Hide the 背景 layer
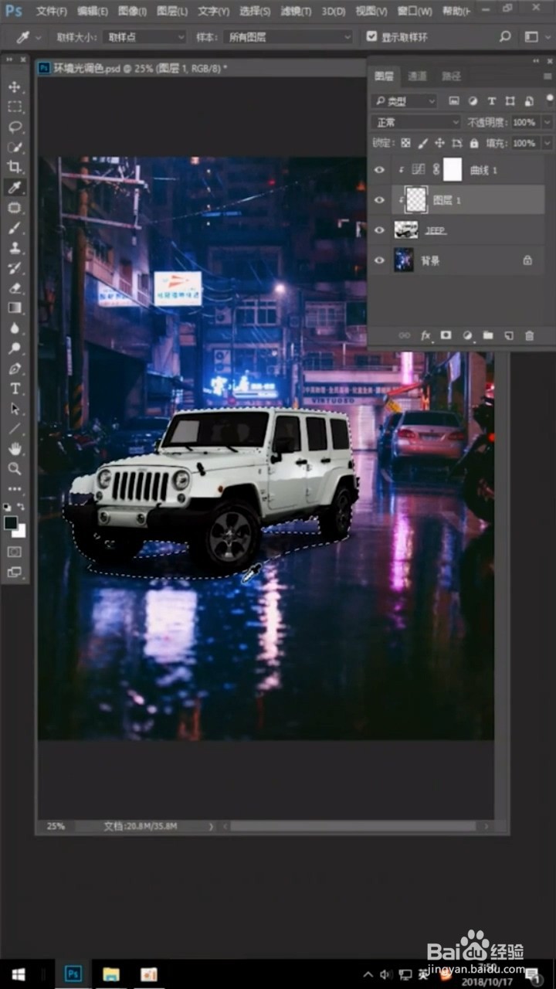The image size is (556, 989). (x=379, y=260)
